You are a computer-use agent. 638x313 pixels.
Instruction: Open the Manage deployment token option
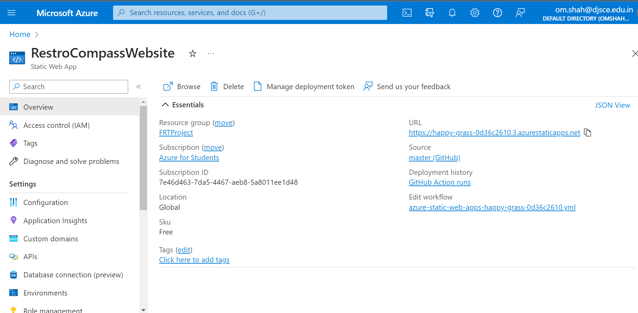(304, 86)
